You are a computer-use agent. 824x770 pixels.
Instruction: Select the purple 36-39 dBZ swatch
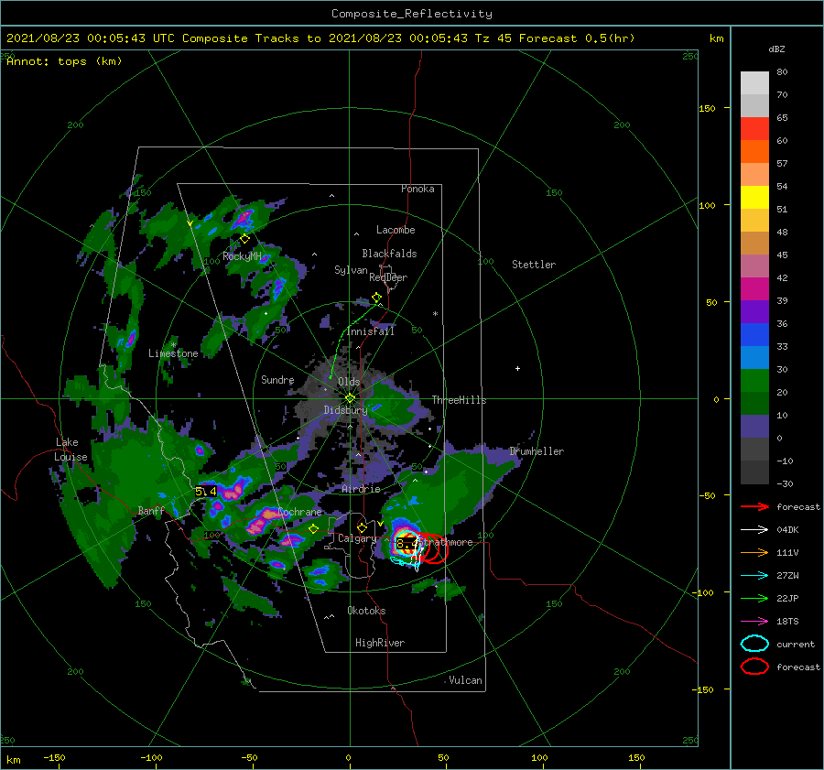click(x=754, y=312)
